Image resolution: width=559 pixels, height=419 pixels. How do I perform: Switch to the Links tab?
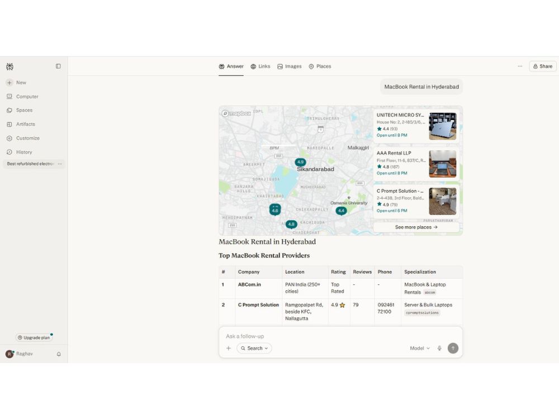pos(260,66)
